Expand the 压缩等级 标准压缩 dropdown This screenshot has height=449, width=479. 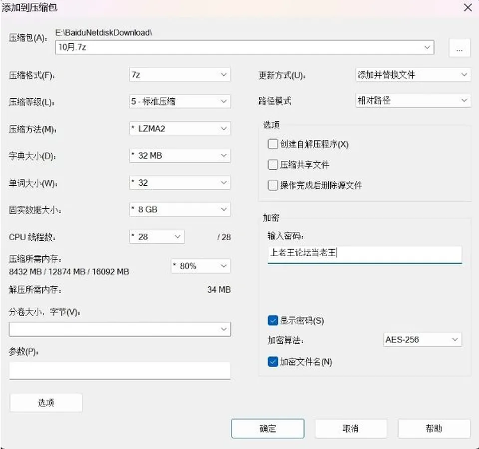(180, 101)
